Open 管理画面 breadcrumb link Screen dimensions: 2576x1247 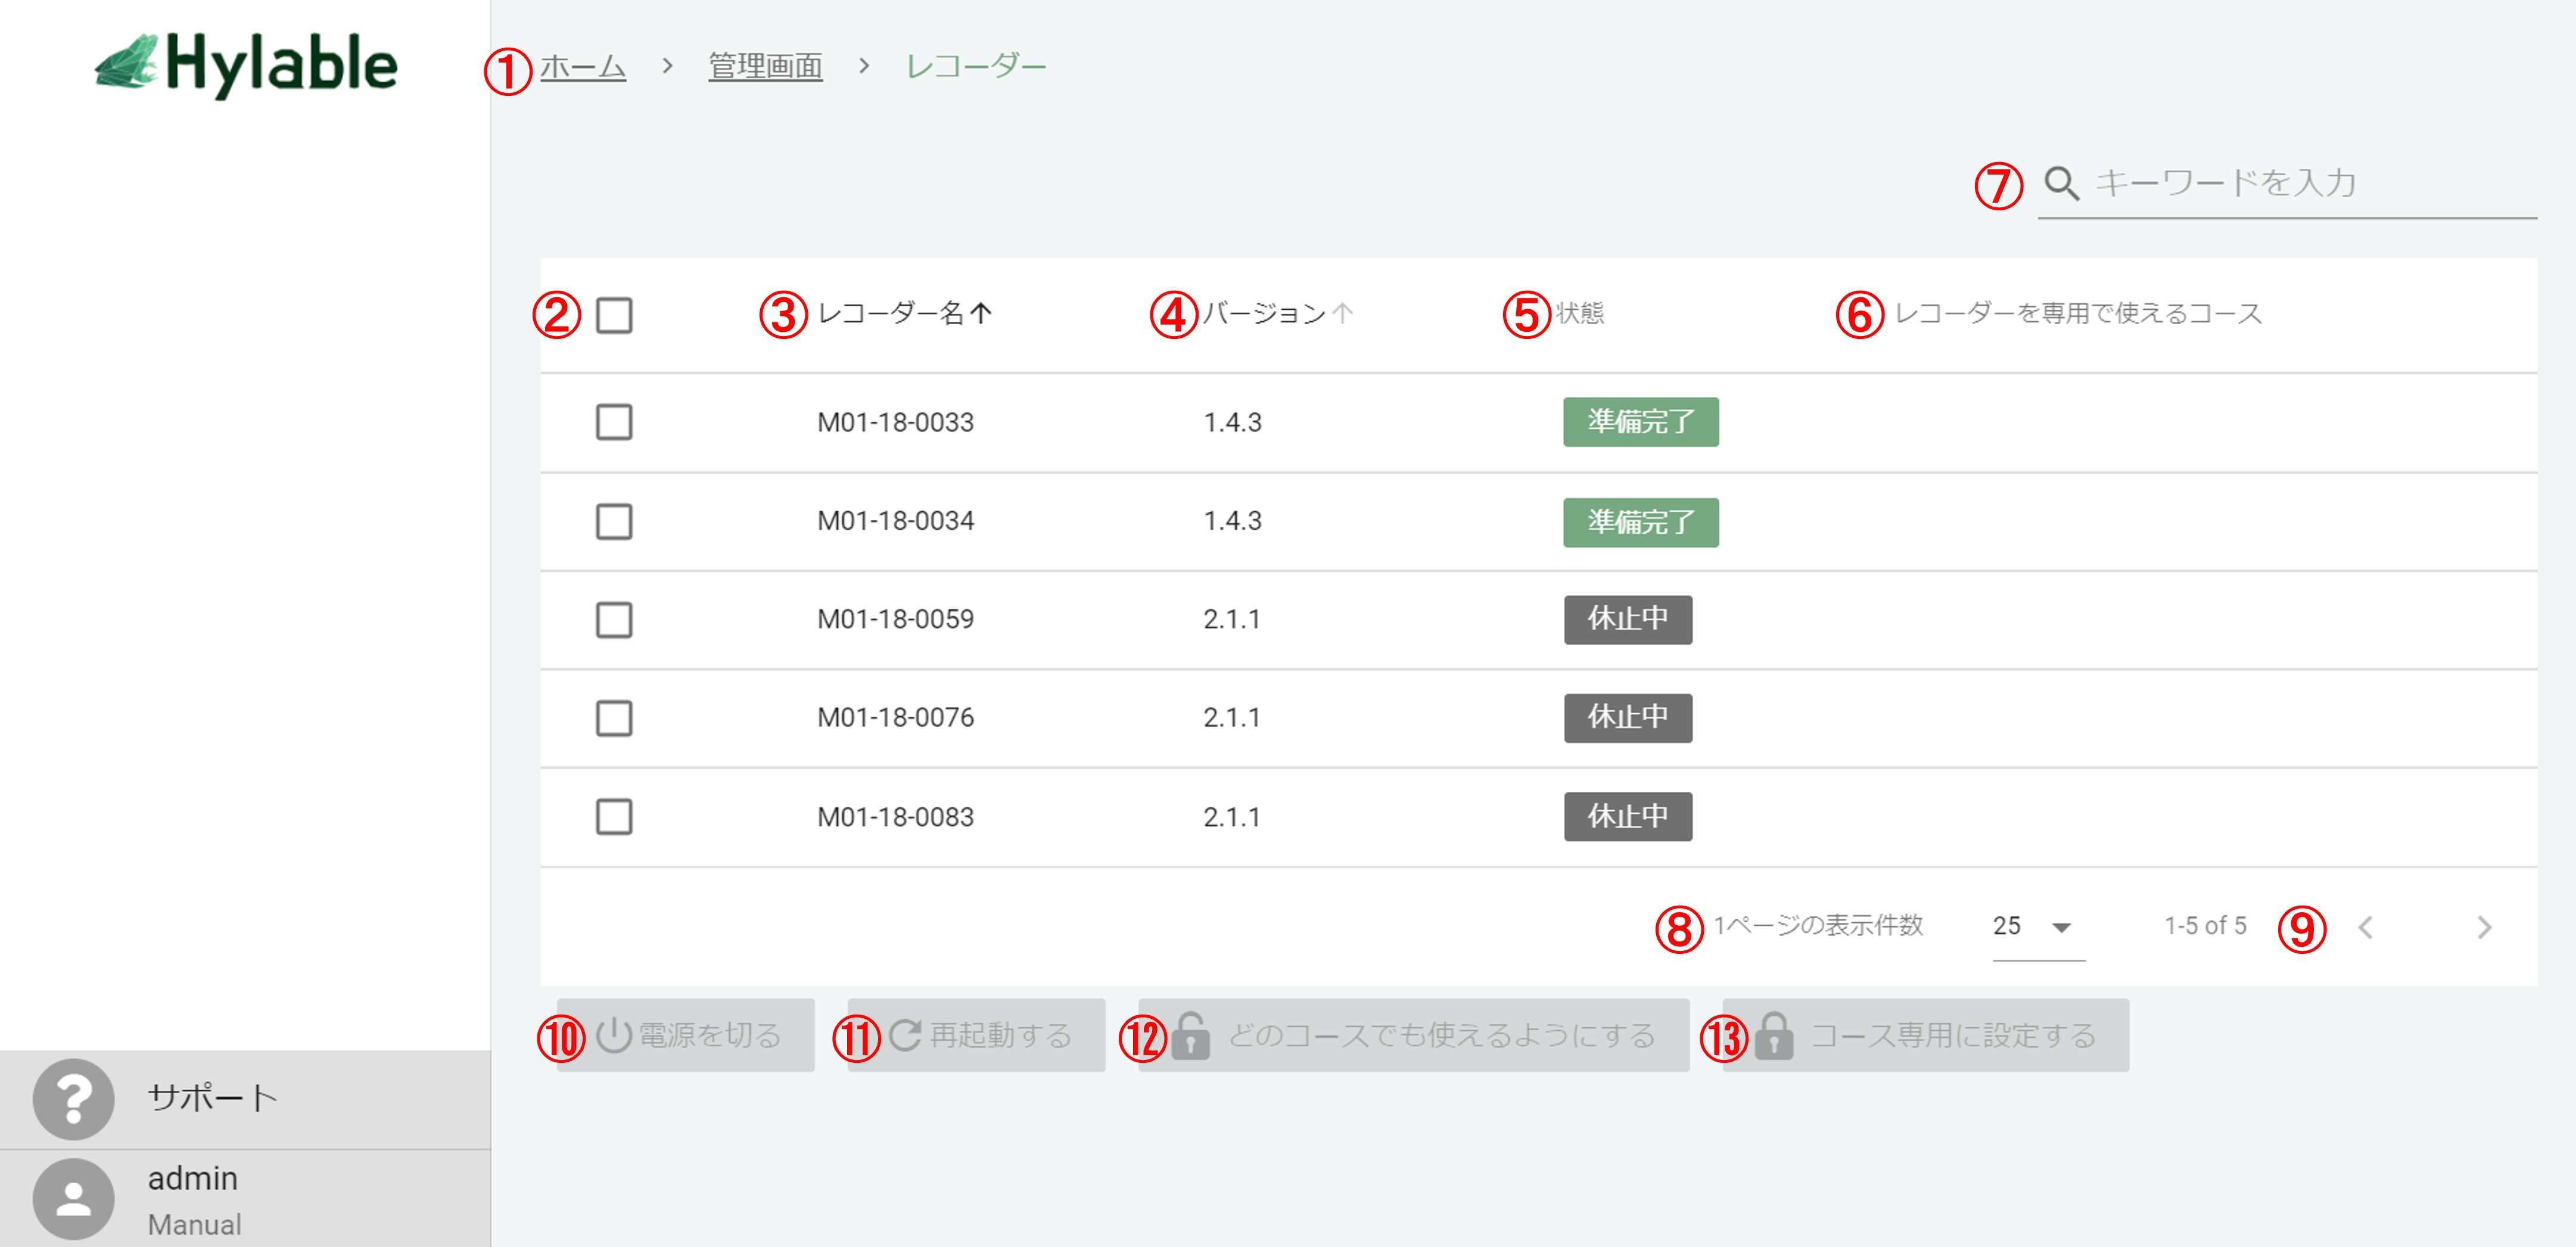point(765,67)
